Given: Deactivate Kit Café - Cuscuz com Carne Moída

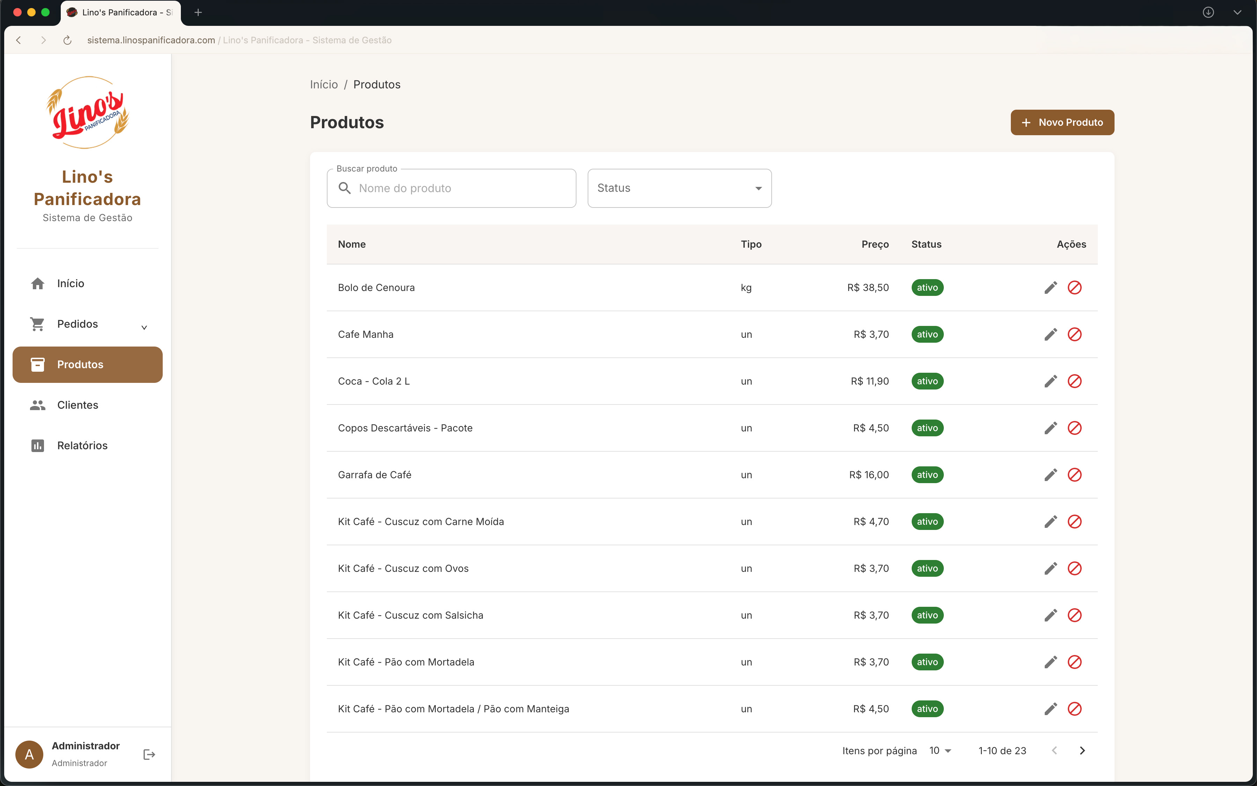Looking at the screenshot, I should click(1074, 522).
